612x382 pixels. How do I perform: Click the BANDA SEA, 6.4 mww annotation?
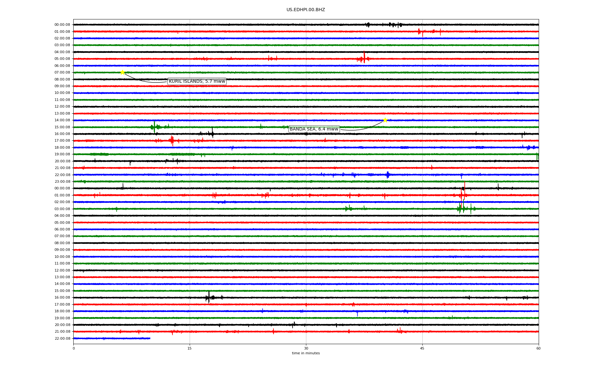coord(314,129)
